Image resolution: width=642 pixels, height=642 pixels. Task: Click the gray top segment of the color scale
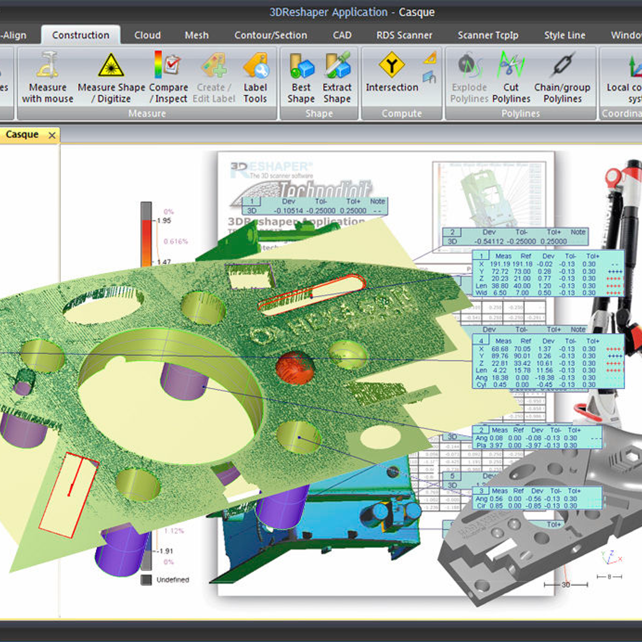click(146, 210)
